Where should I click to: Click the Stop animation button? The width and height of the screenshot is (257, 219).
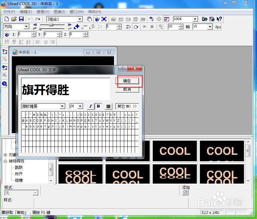tap(152, 26)
